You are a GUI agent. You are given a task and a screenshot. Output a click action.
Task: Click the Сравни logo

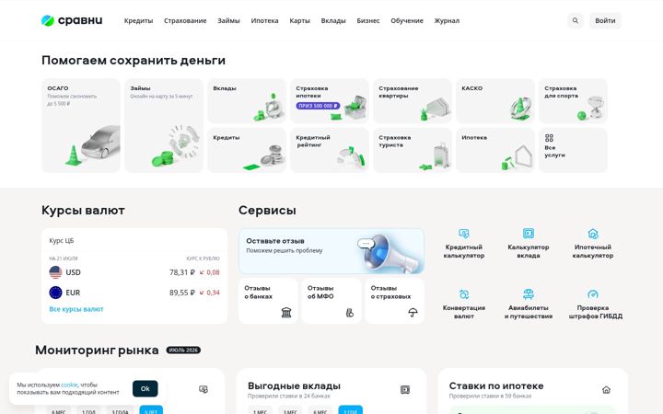click(x=72, y=20)
